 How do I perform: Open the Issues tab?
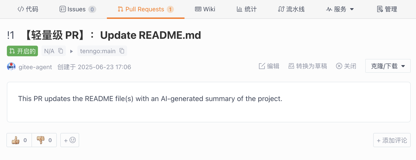click(x=77, y=9)
